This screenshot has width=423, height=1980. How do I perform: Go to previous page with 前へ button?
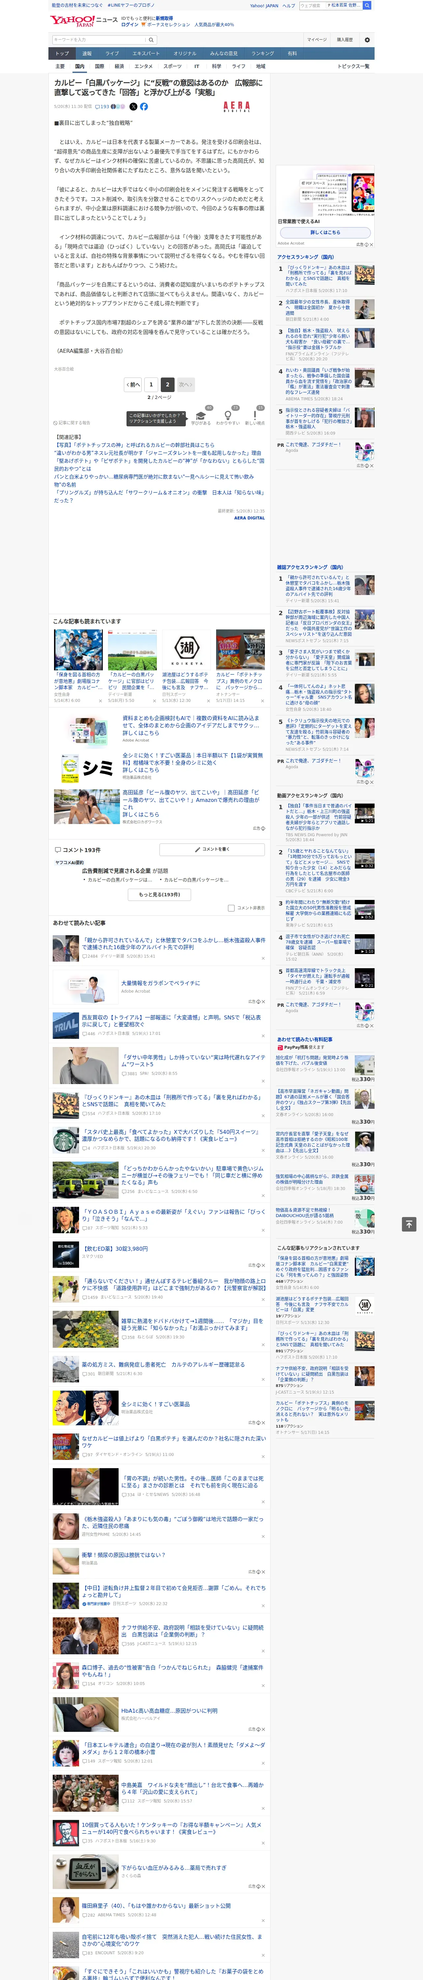pyautogui.click(x=133, y=384)
